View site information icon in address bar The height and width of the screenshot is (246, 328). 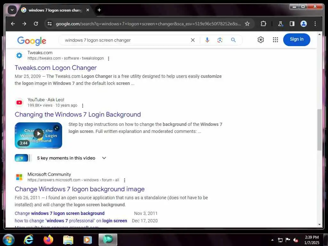pos(50,24)
